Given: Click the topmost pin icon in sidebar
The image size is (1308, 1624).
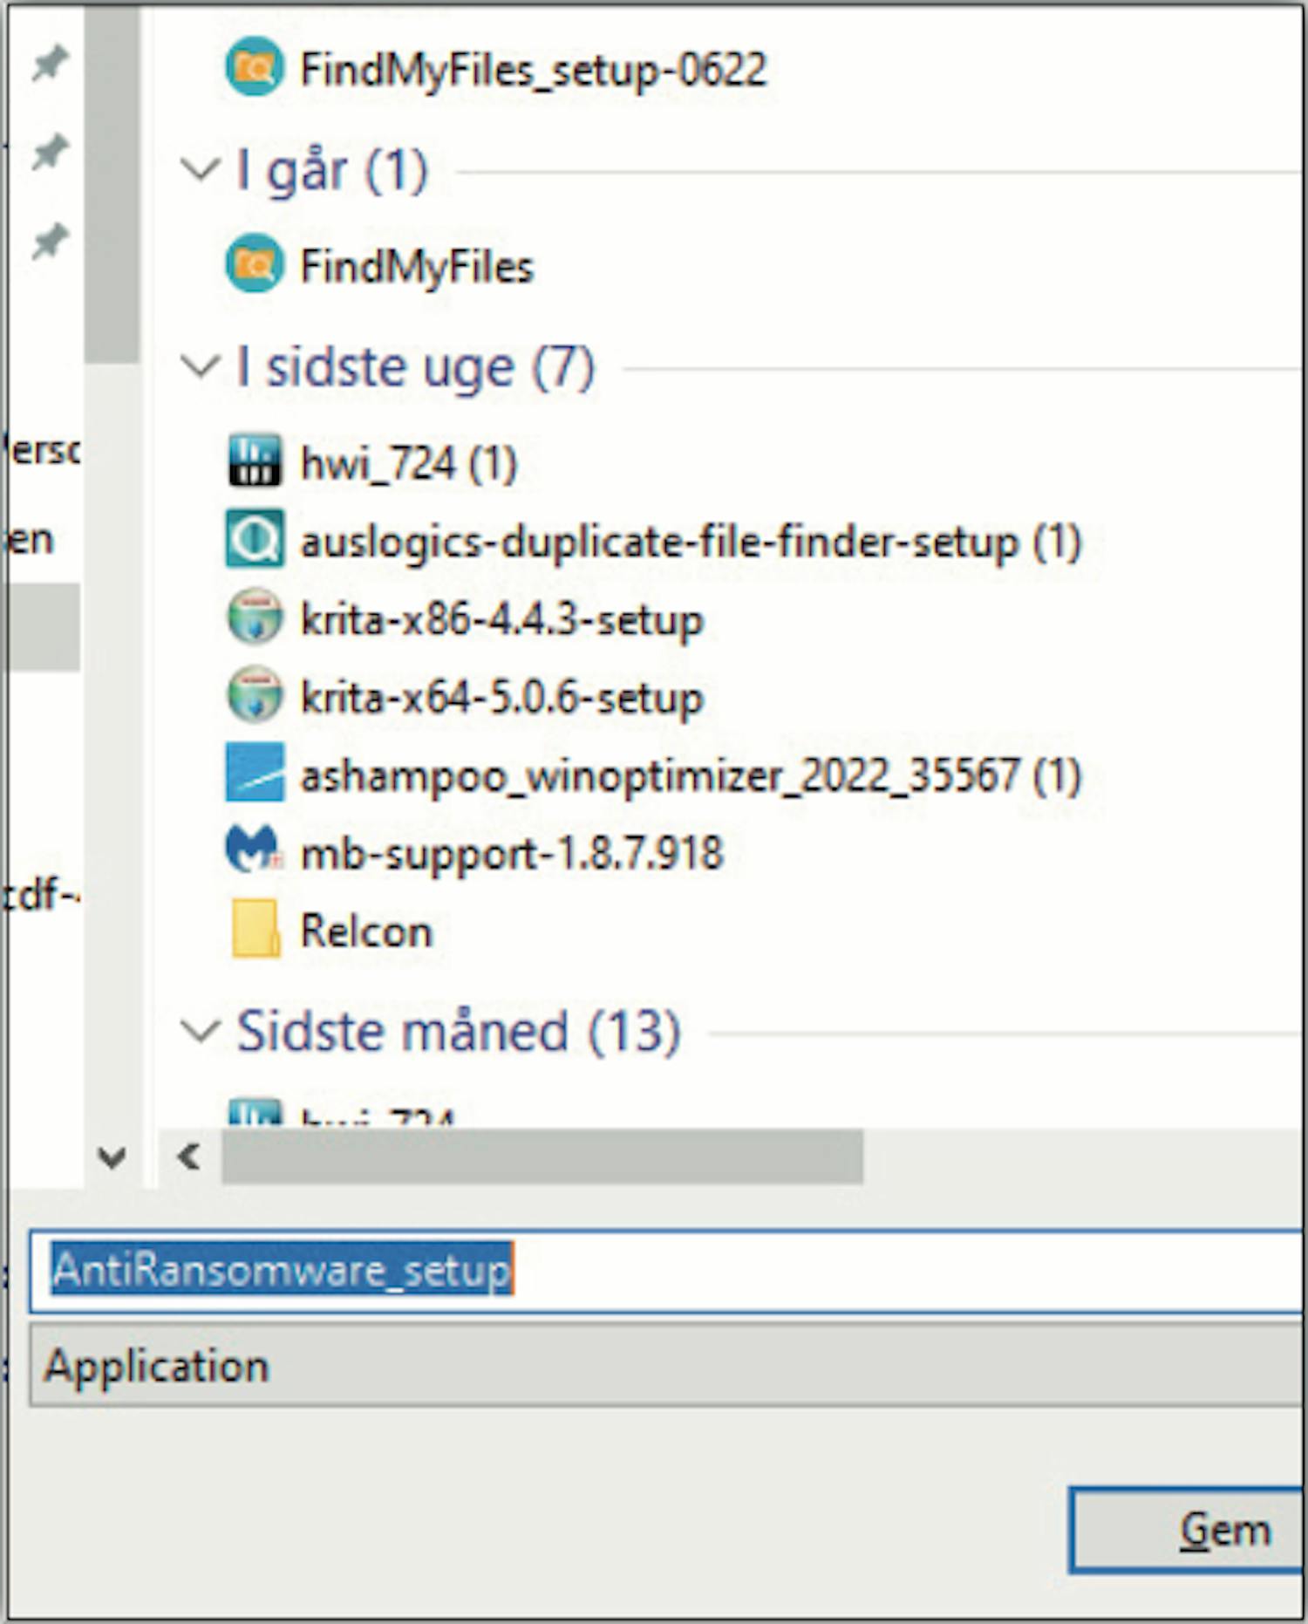Looking at the screenshot, I should pos(50,64).
